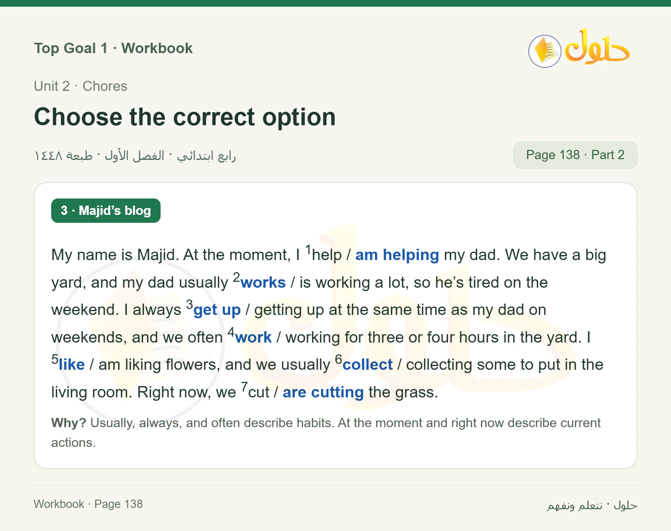Select the answer 'like' in item 5
Viewport: 671px width, 531px height.
pyautogui.click(x=72, y=365)
